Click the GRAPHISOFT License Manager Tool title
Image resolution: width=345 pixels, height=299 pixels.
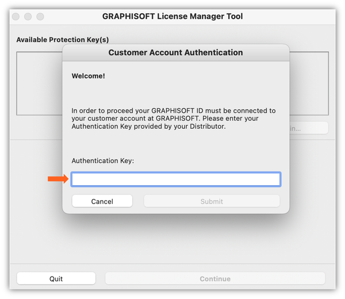click(x=172, y=16)
